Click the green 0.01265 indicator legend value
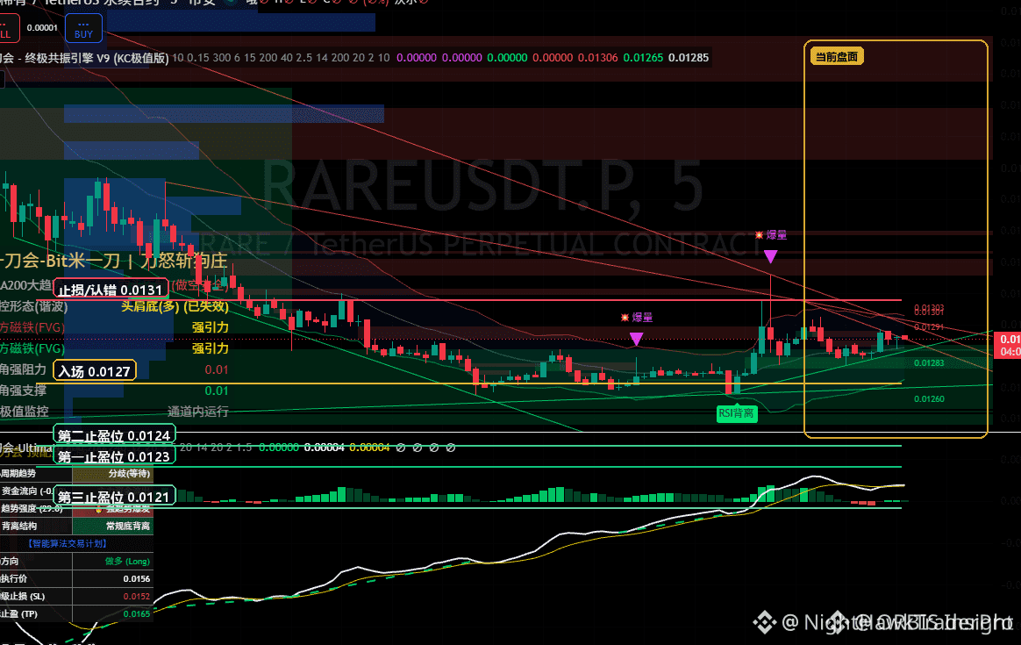 point(643,58)
